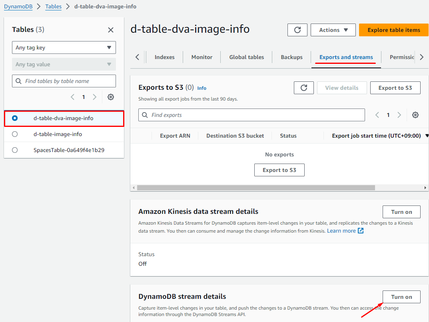
Task: Turn on DynamoDB stream
Action: pos(401,297)
